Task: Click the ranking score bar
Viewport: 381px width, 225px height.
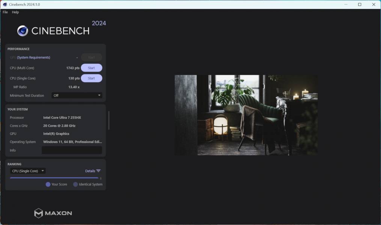Action: (x=54, y=178)
